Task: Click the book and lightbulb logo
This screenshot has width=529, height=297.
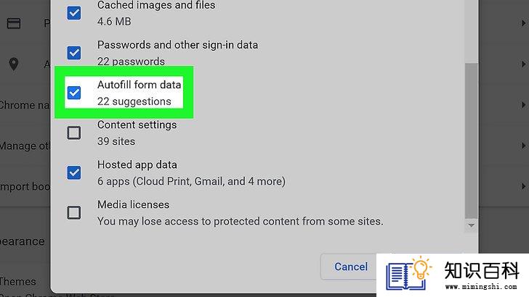Action: point(408,273)
